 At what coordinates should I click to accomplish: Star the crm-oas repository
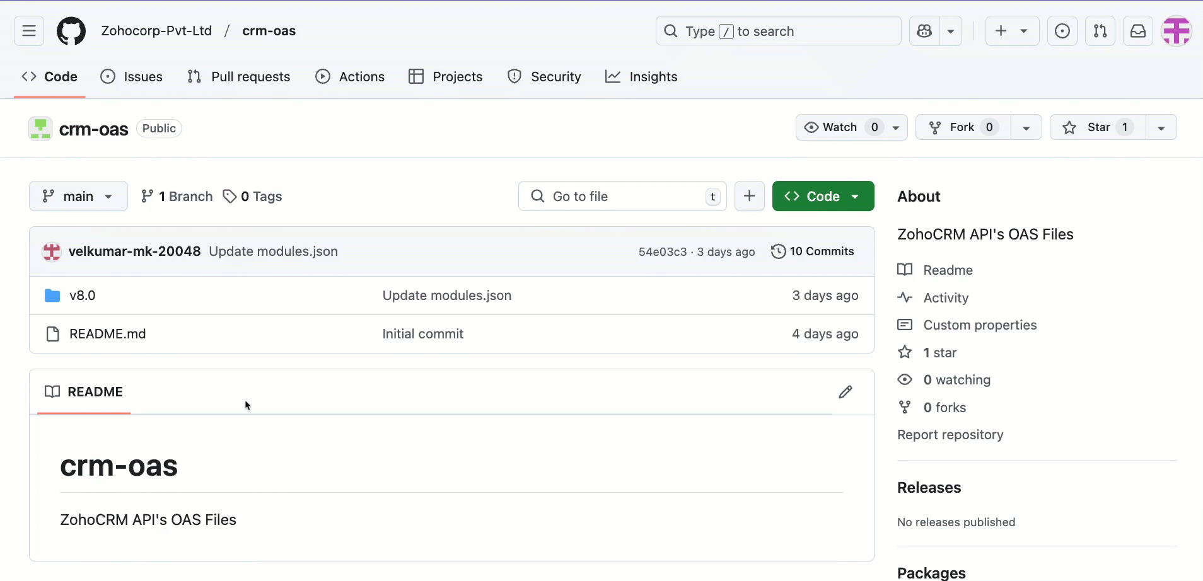(x=1098, y=127)
